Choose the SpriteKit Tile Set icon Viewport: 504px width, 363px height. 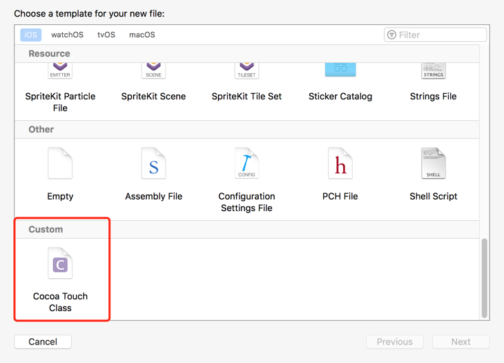pos(246,70)
